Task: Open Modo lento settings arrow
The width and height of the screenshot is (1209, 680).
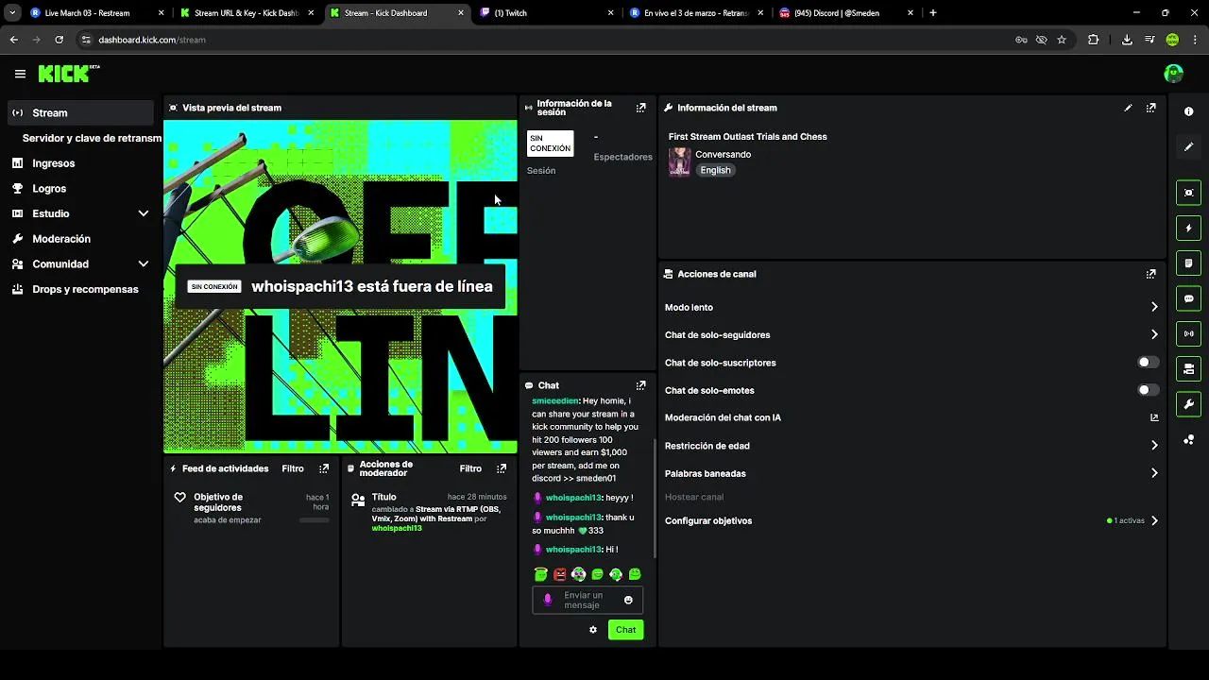Action: pos(1153,307)
